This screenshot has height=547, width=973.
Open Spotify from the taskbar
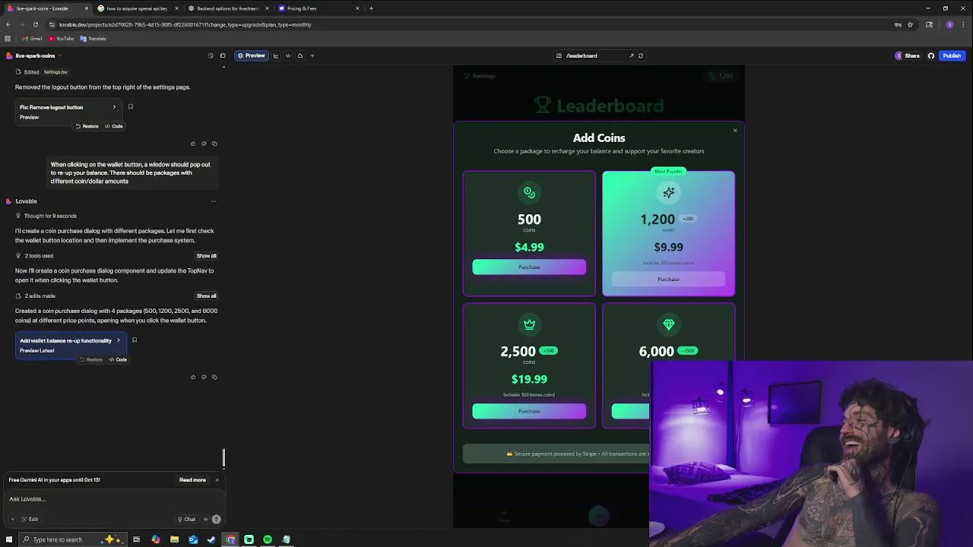[x=268, y=539]
